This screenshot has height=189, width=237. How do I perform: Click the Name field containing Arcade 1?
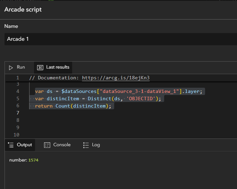118,39
